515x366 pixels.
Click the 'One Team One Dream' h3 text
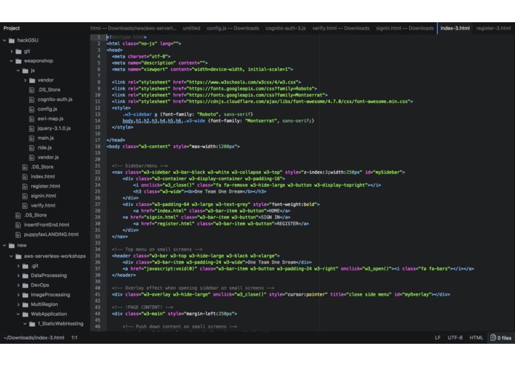coord(218,191)
